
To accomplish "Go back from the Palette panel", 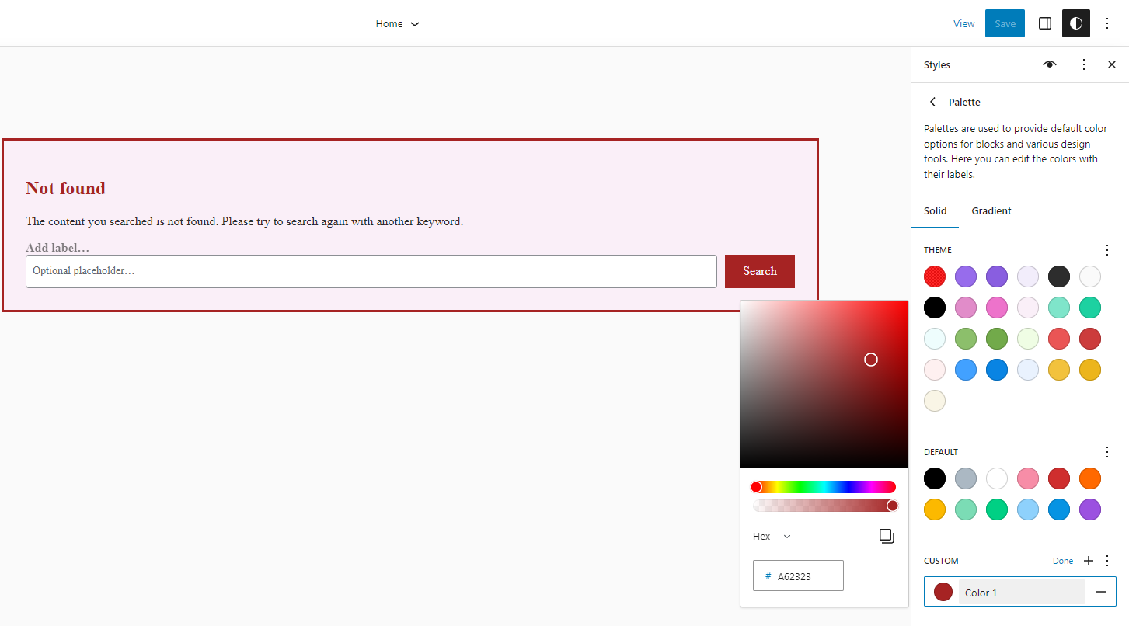I will click(x=932, y=102).
